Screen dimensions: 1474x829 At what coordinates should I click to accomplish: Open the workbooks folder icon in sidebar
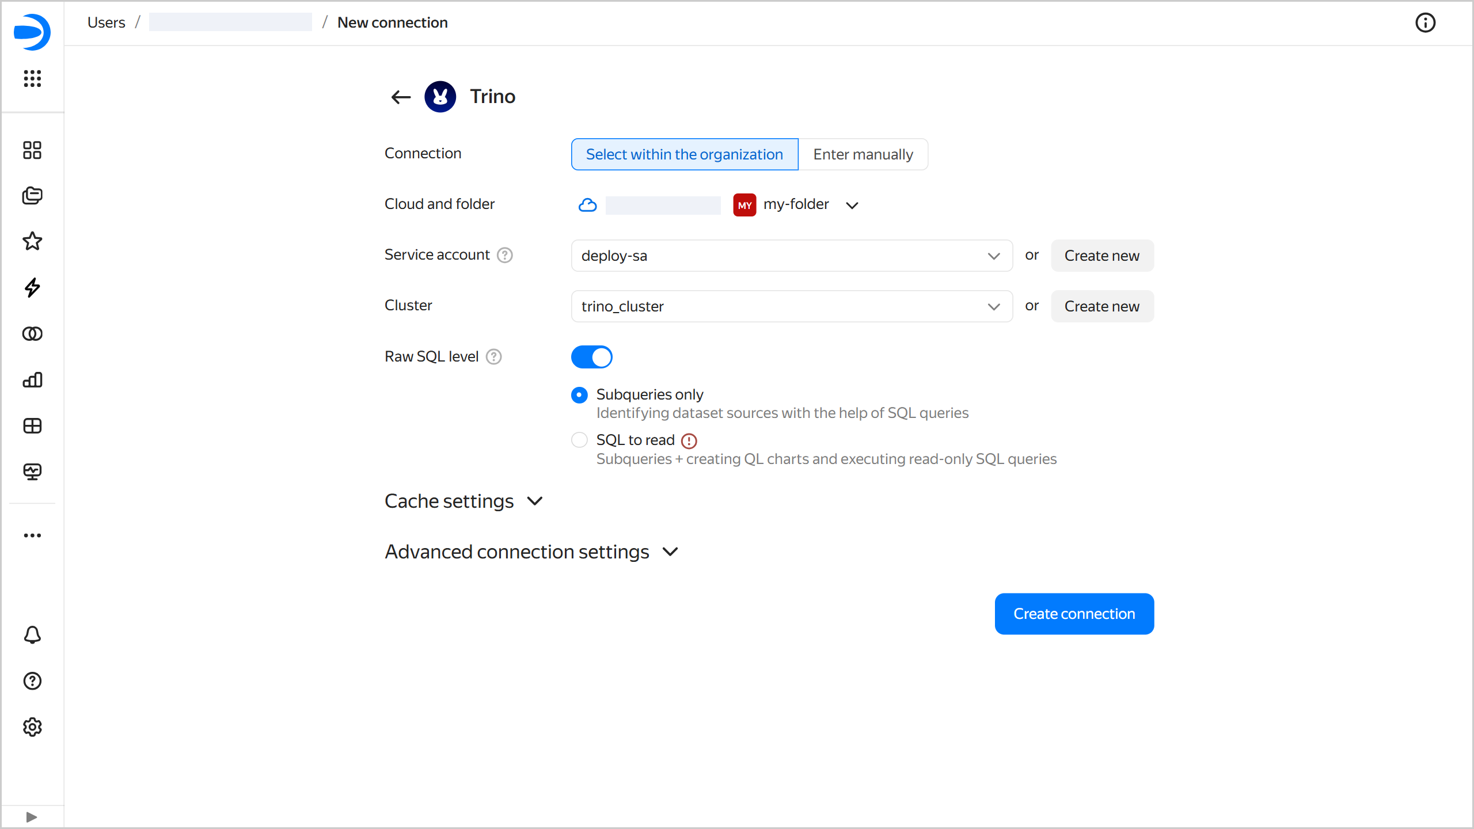coord(32,196)
